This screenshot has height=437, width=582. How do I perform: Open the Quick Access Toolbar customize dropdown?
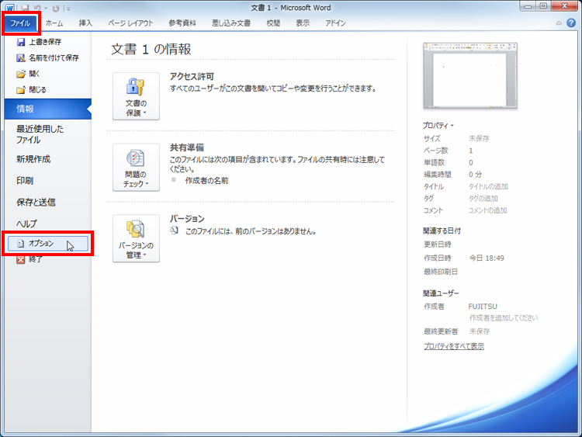point(68,9)
